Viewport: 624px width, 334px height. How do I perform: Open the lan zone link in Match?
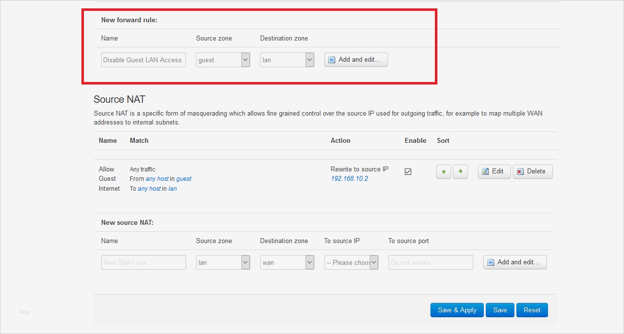172,189
